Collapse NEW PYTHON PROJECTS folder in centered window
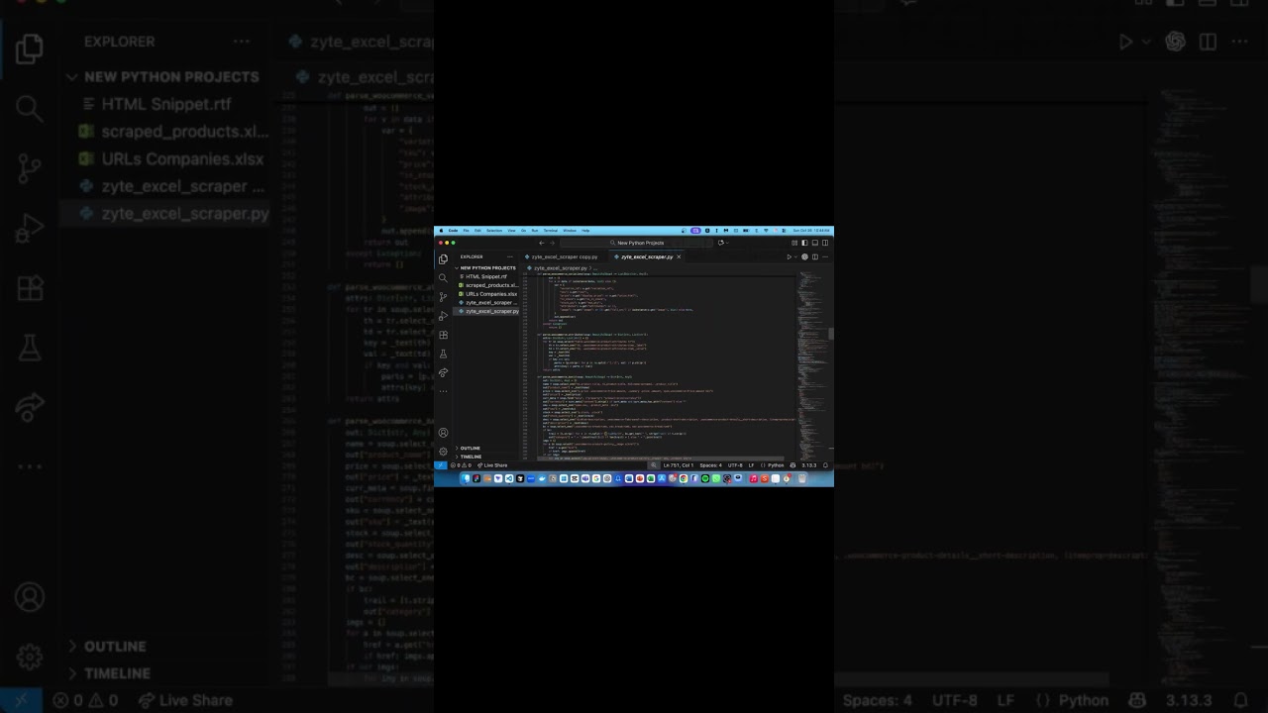Screen dimensions: 1268x713 (x=487, y=268)
